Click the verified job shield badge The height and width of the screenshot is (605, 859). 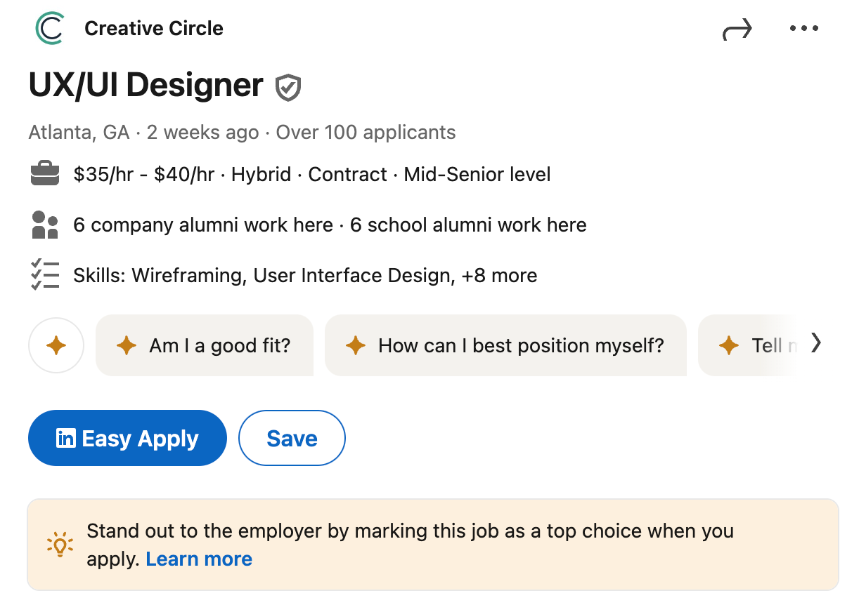[x=288, y=87]
